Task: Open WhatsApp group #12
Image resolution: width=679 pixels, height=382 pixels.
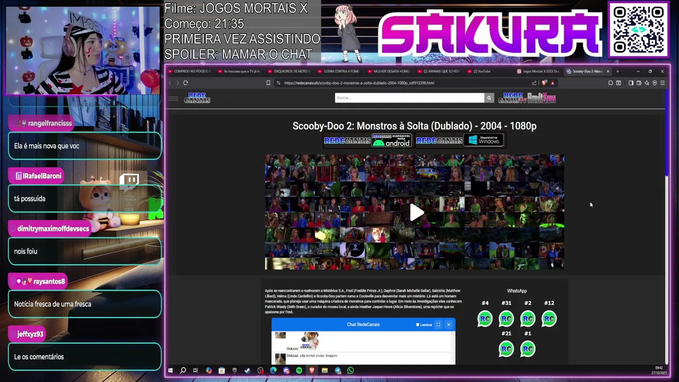Action: point(549,319)
